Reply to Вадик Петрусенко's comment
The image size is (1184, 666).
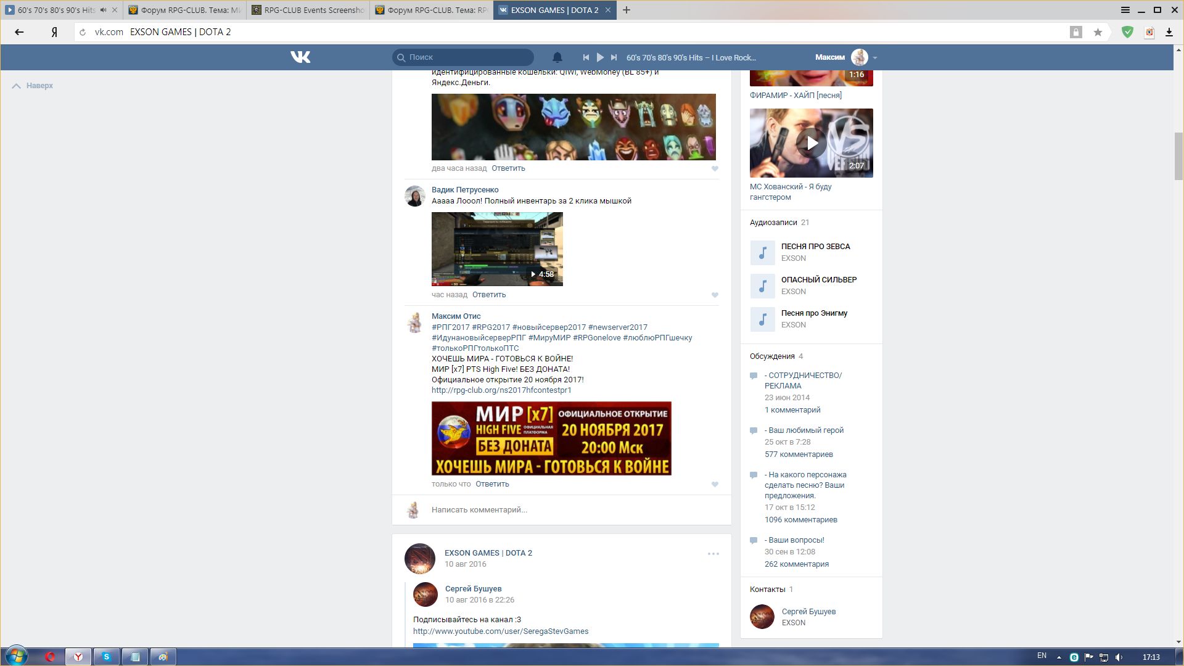point(489,295)
